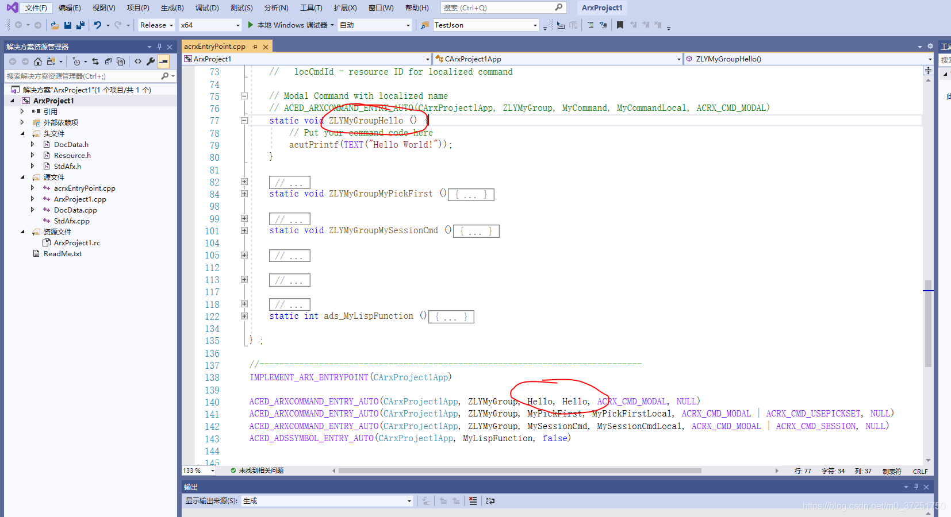951x517 pixels.
Task: Click the Collapse All icon in Solution Explorer
Action: click(x=109, y=61)
